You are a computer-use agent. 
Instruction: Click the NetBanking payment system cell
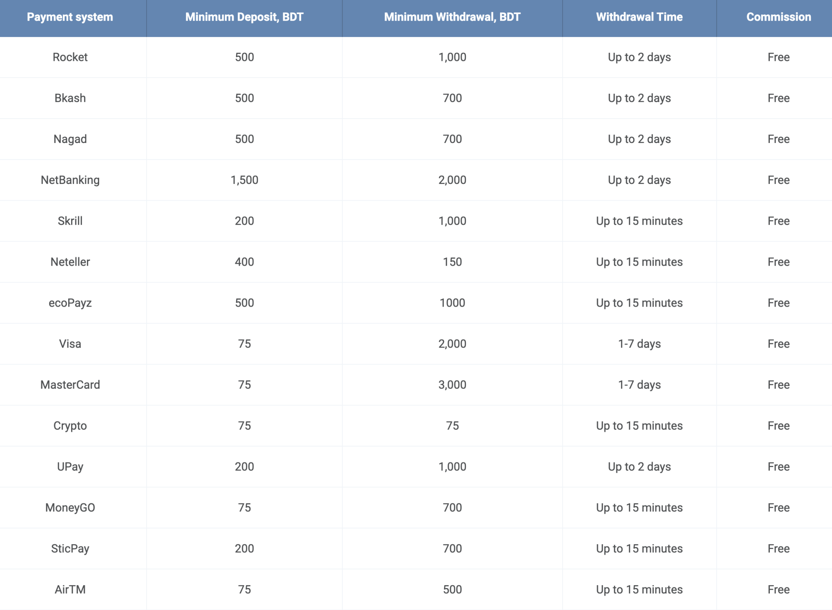pyautogui.click(x=70, y=180)
